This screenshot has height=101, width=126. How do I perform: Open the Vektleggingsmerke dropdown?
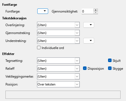[58, 76]
